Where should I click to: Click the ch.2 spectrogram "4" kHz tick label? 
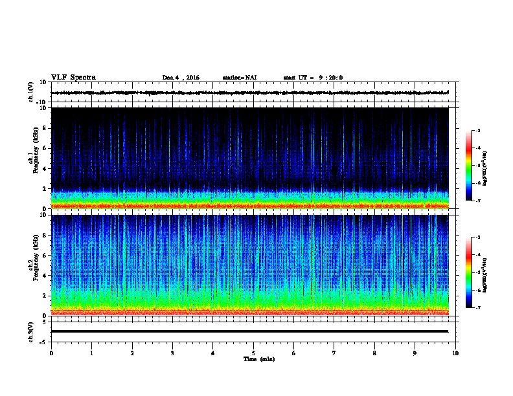point(45,276)
